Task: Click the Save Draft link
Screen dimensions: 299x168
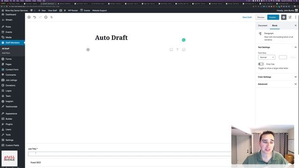Action: 247,17
